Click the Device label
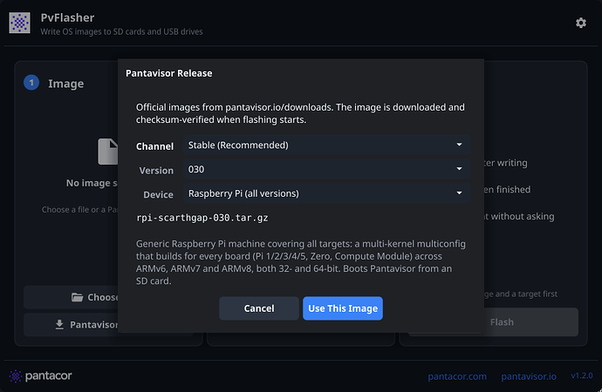This screenshot has height=392, width=602. pos(158,194)
